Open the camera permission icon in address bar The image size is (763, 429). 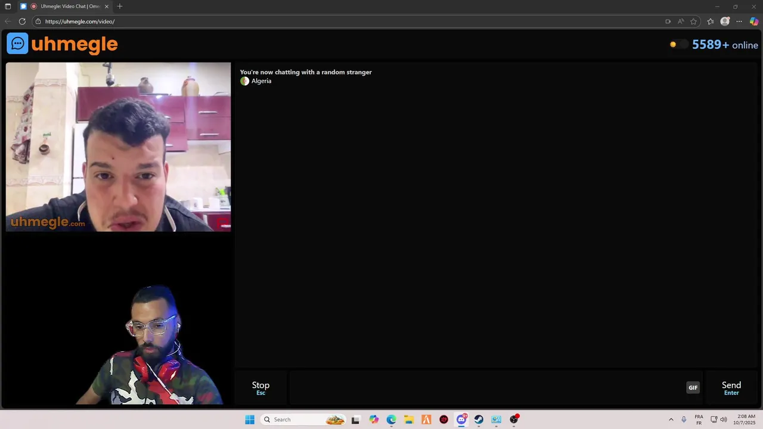pos(668,21)
